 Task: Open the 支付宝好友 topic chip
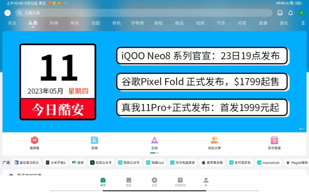(x=240, y=163)
